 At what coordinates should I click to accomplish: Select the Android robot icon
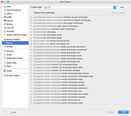point(5,31)
